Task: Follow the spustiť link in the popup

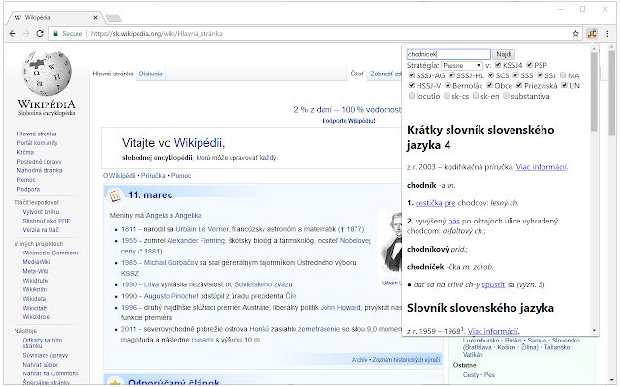Action: [493, 284]
